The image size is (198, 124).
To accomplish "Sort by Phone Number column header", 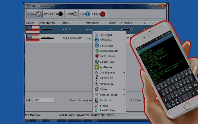I will coord(51,23).
